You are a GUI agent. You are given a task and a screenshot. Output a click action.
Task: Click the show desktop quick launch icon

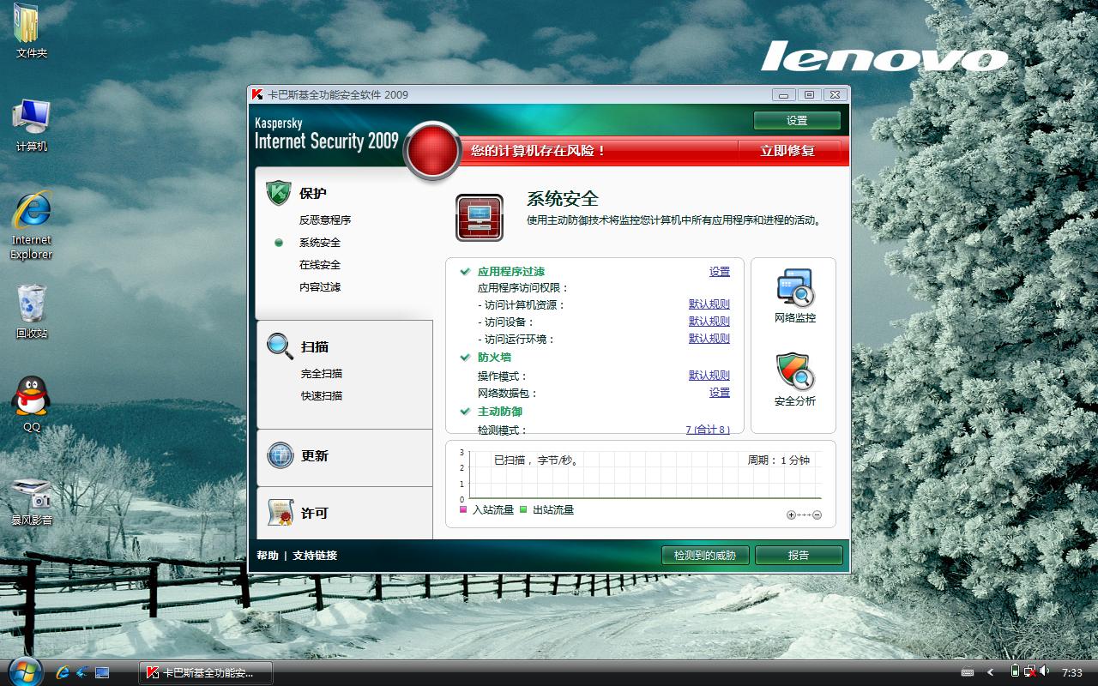point(102,672)
